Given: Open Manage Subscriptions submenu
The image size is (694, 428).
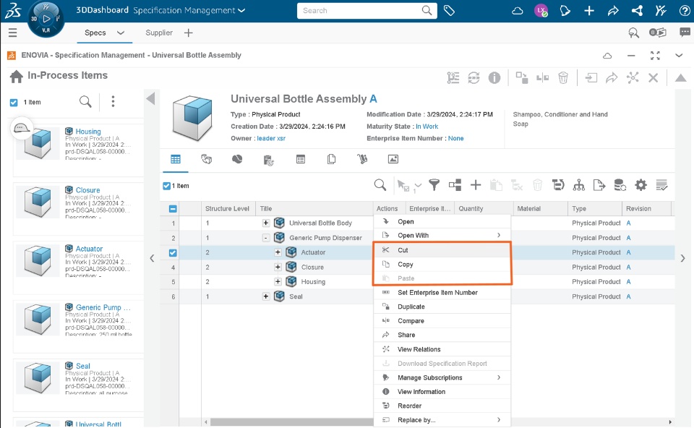Looking at the screenshot, I should [x=442, y=377].
